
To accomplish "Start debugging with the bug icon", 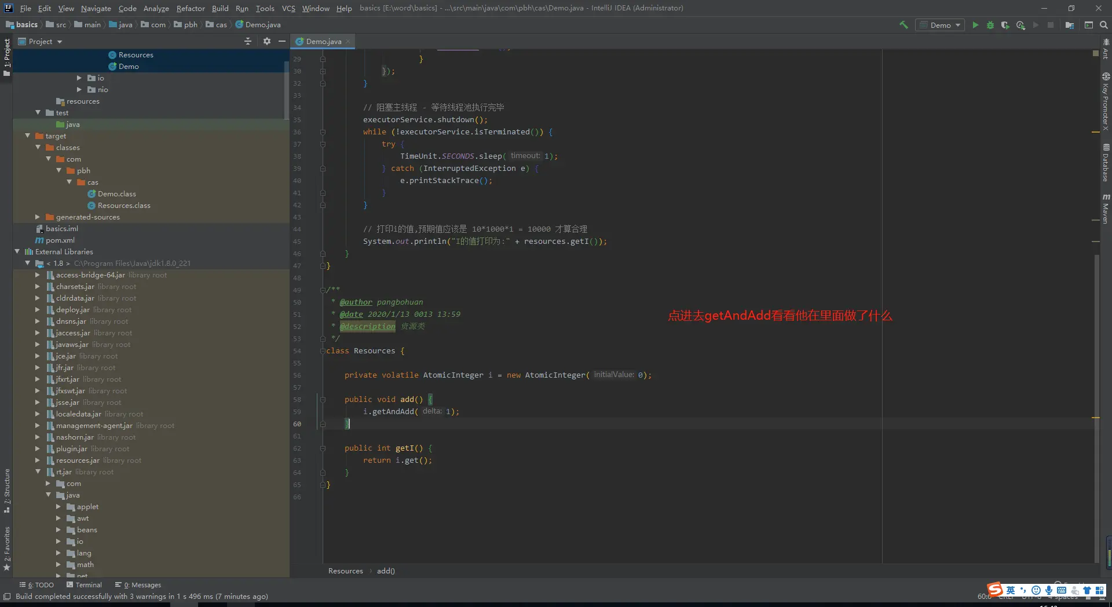I will point(990,25).
